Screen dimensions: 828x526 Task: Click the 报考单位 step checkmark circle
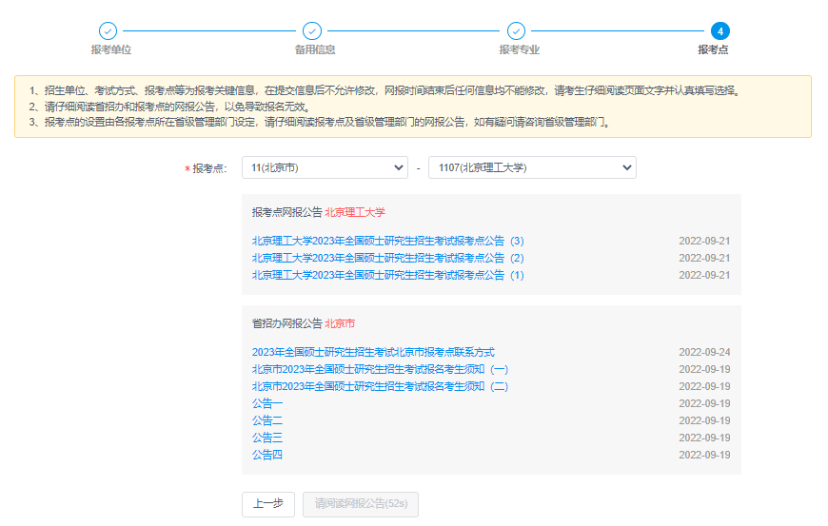click(108, 31)
